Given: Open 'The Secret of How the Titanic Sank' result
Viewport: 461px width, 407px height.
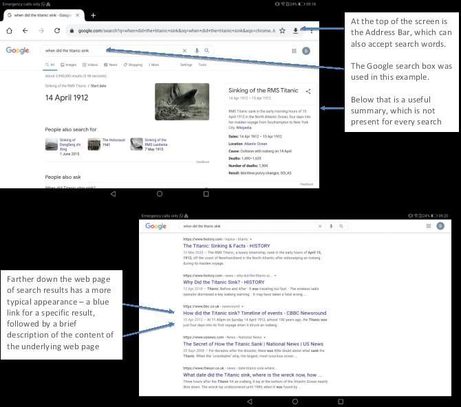Looking at the screenshot, I should tap(253, 344).
